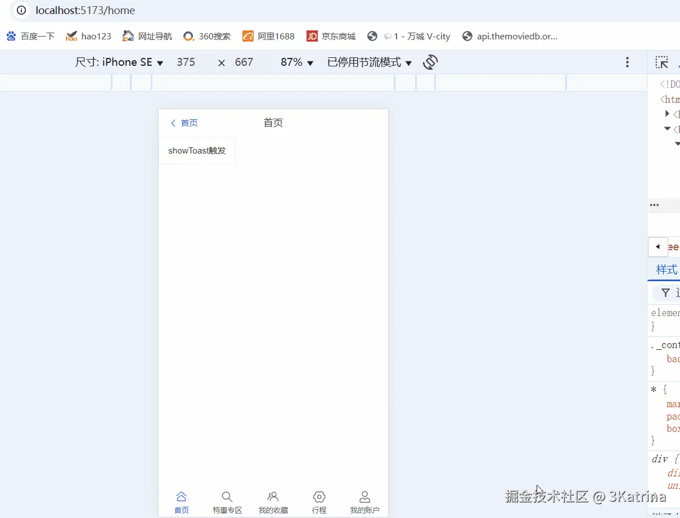
Task: Collapse the expanded html node in DOM tree
Action: click(667, 129)
